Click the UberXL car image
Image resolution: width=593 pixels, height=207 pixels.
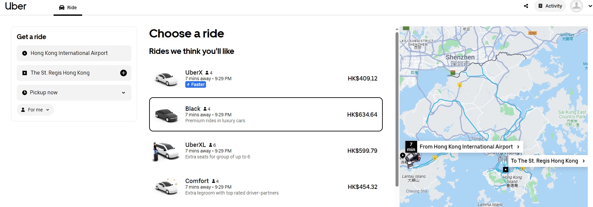tap(166, 151)
